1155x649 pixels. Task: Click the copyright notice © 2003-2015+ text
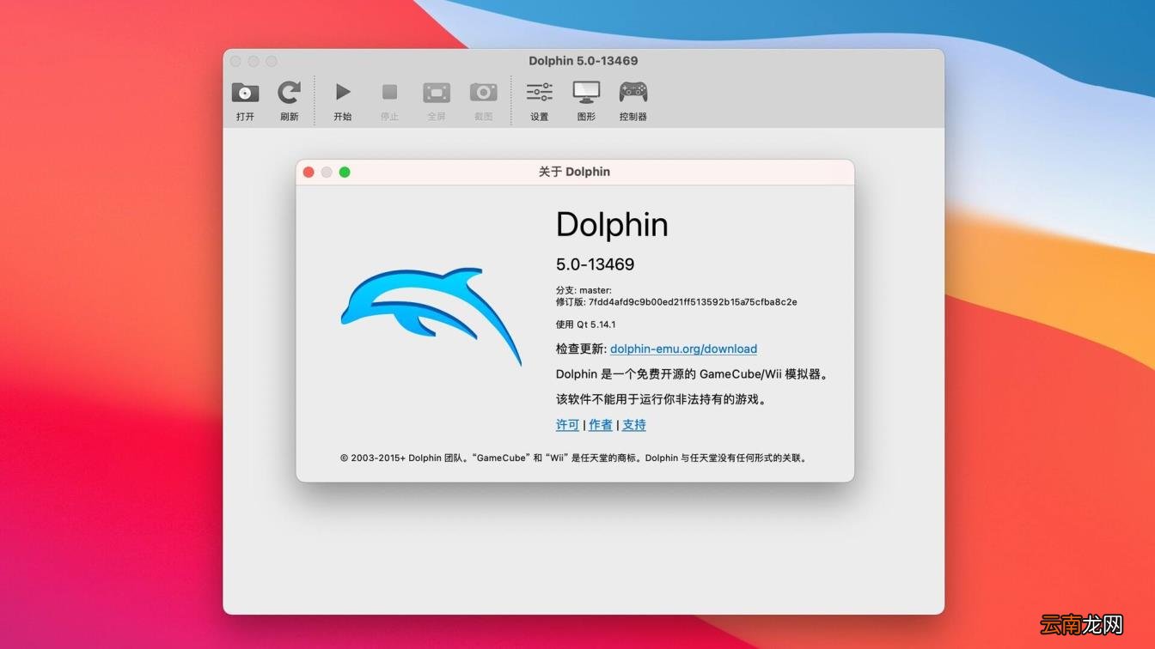575,458
